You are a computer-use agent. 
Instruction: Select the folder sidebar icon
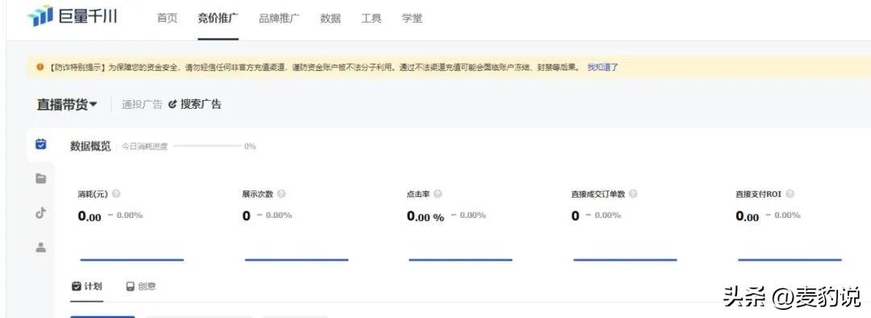coord(40,178)
